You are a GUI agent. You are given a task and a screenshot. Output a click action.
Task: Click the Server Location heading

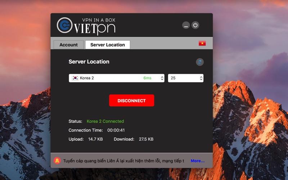(89, 62)
